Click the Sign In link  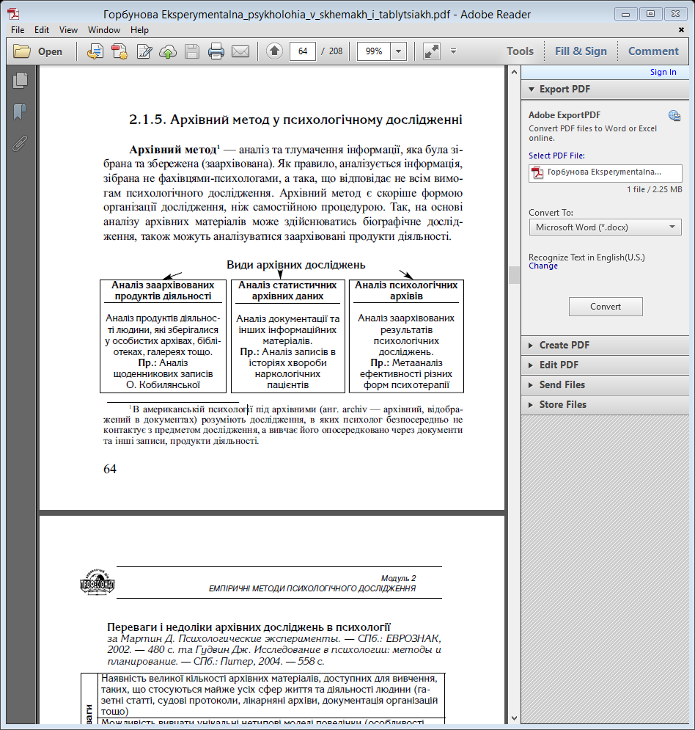[x=663, y=72]
